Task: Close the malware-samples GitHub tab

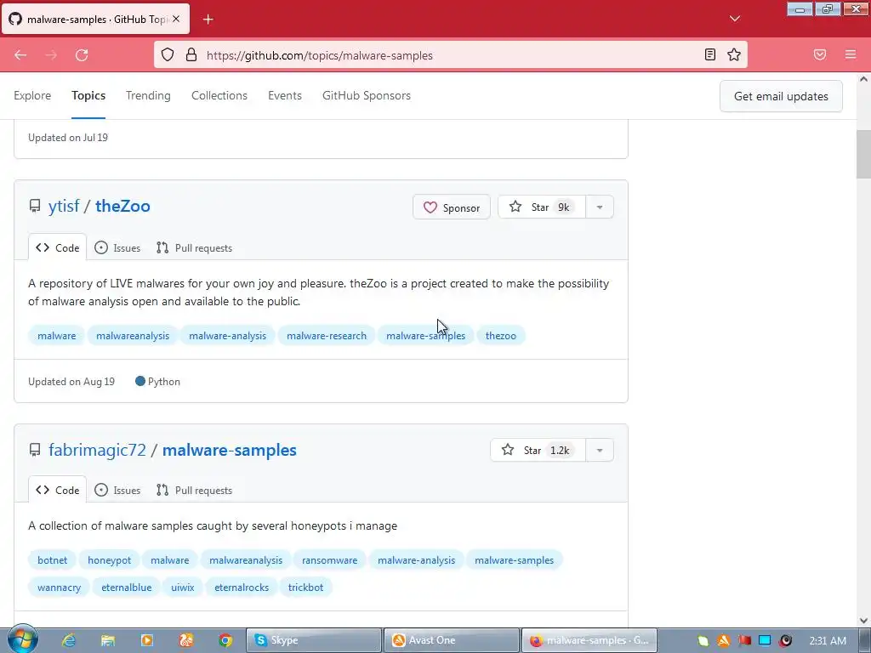Action: point(176,19)
